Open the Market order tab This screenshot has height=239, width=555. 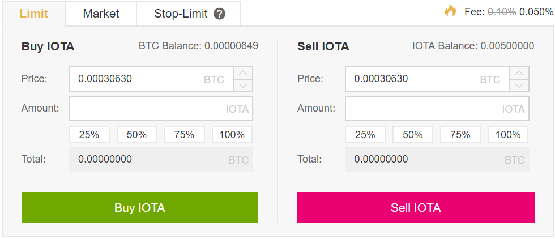click(x=101, y=14)
